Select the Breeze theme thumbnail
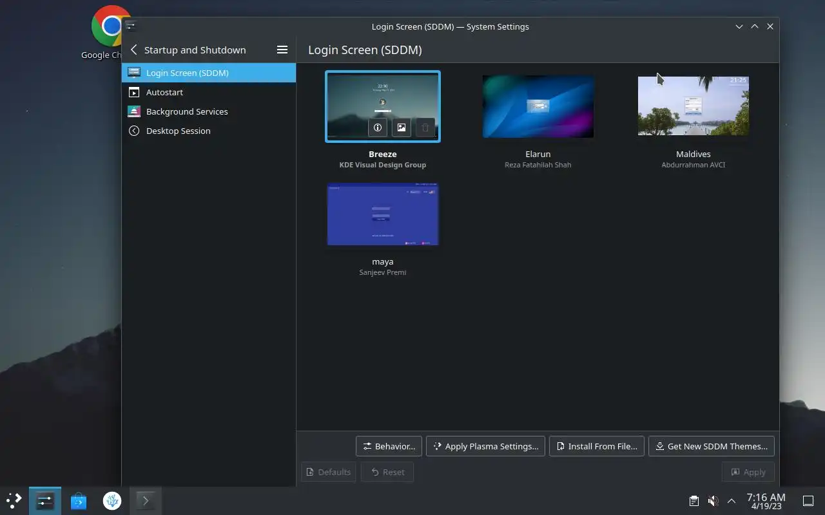Image resolution: width=825 pixels, height=515 pixels. (x=383, y=106)
